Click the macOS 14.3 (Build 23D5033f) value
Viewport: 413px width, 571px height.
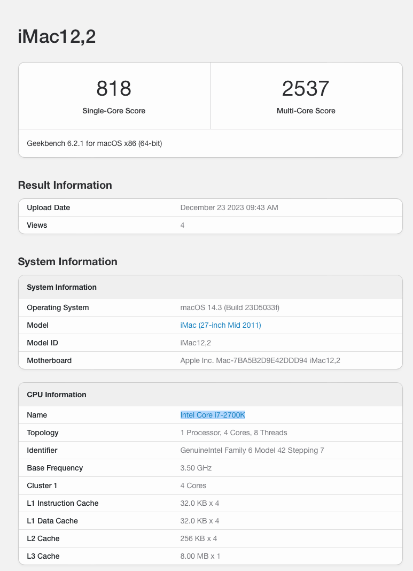tap(230, 308)
